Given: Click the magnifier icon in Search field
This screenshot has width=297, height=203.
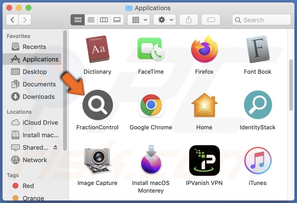Looking at the screenshot, I should 238,20.
